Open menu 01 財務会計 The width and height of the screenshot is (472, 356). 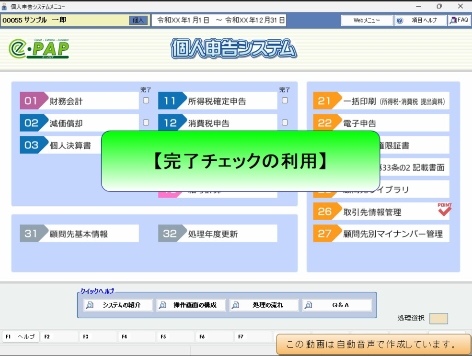click(x=79, y=101)
